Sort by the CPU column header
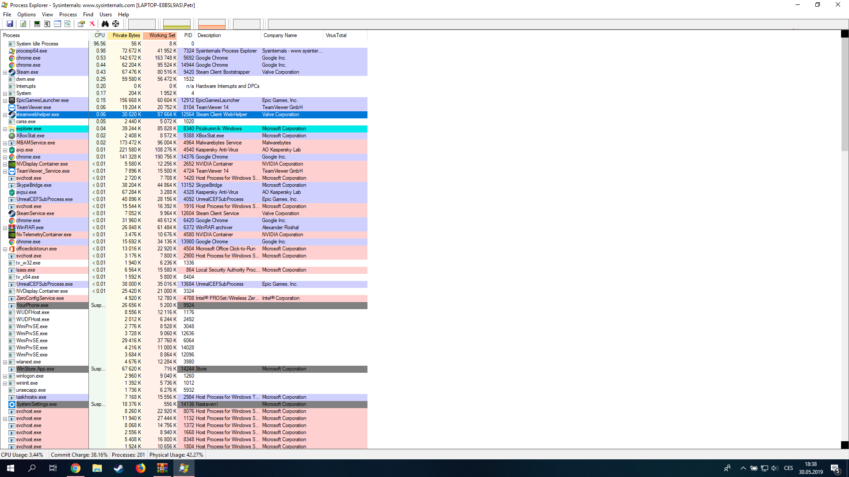This screenshot has width=849, height=477. point(98,35)
